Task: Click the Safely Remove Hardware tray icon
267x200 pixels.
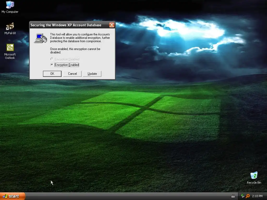Action: point(243,196)
